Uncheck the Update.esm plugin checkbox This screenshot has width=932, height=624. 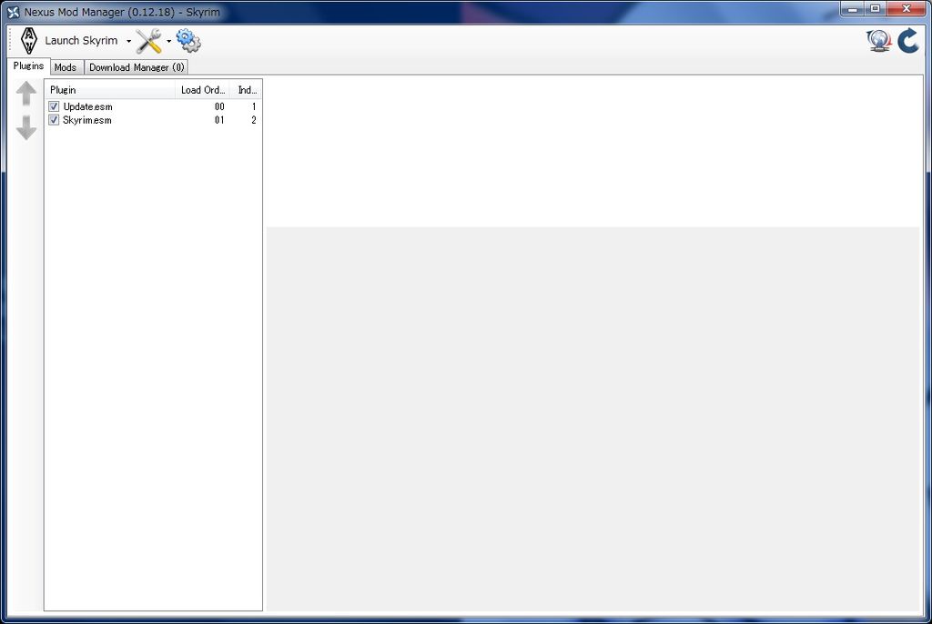point(54,106)
